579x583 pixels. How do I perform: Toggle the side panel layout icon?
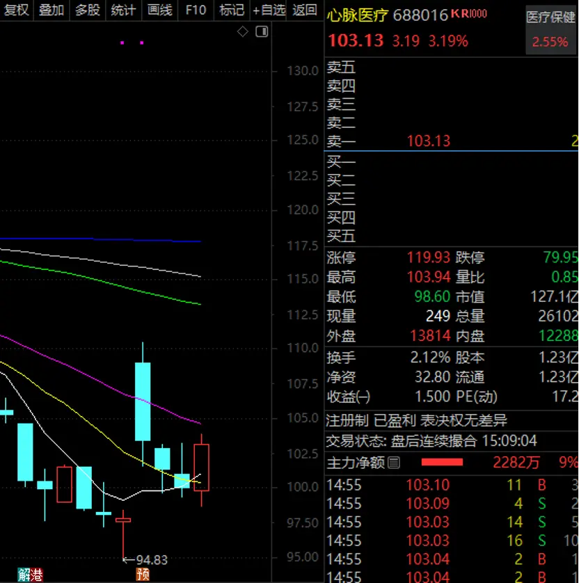(262, 32)
